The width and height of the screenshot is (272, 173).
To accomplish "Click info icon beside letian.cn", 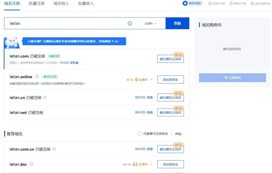I will 45,97.
